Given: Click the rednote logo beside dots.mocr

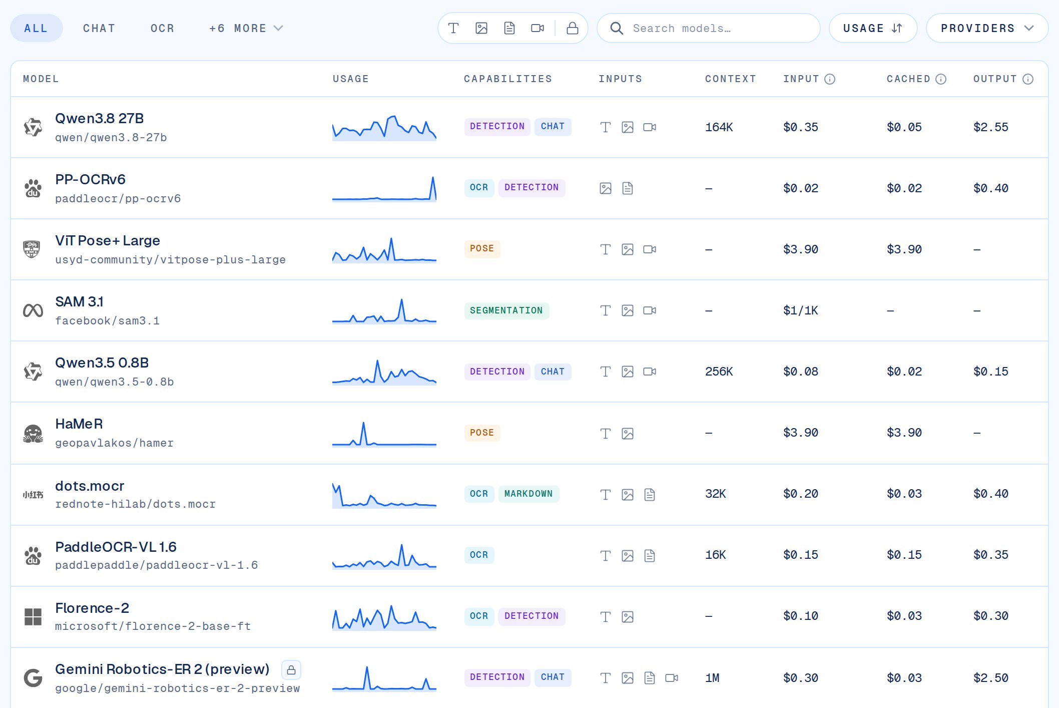Looking at the screenshot, I should 33,495.
